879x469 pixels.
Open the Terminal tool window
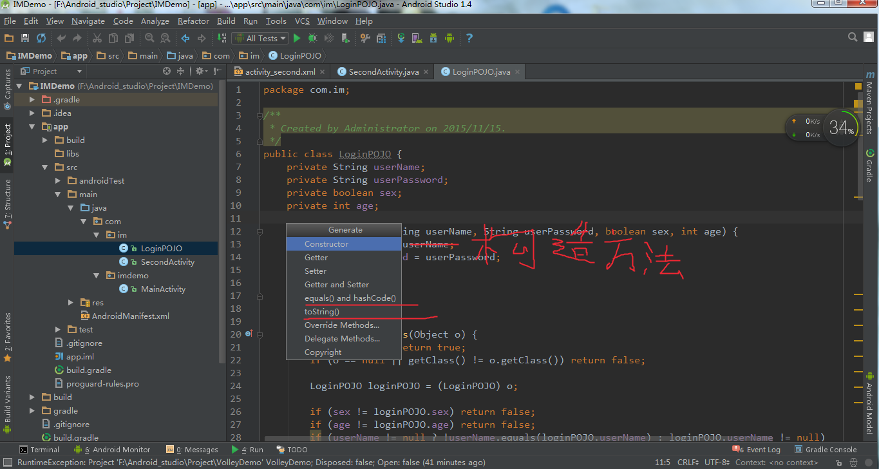point(39,450)
